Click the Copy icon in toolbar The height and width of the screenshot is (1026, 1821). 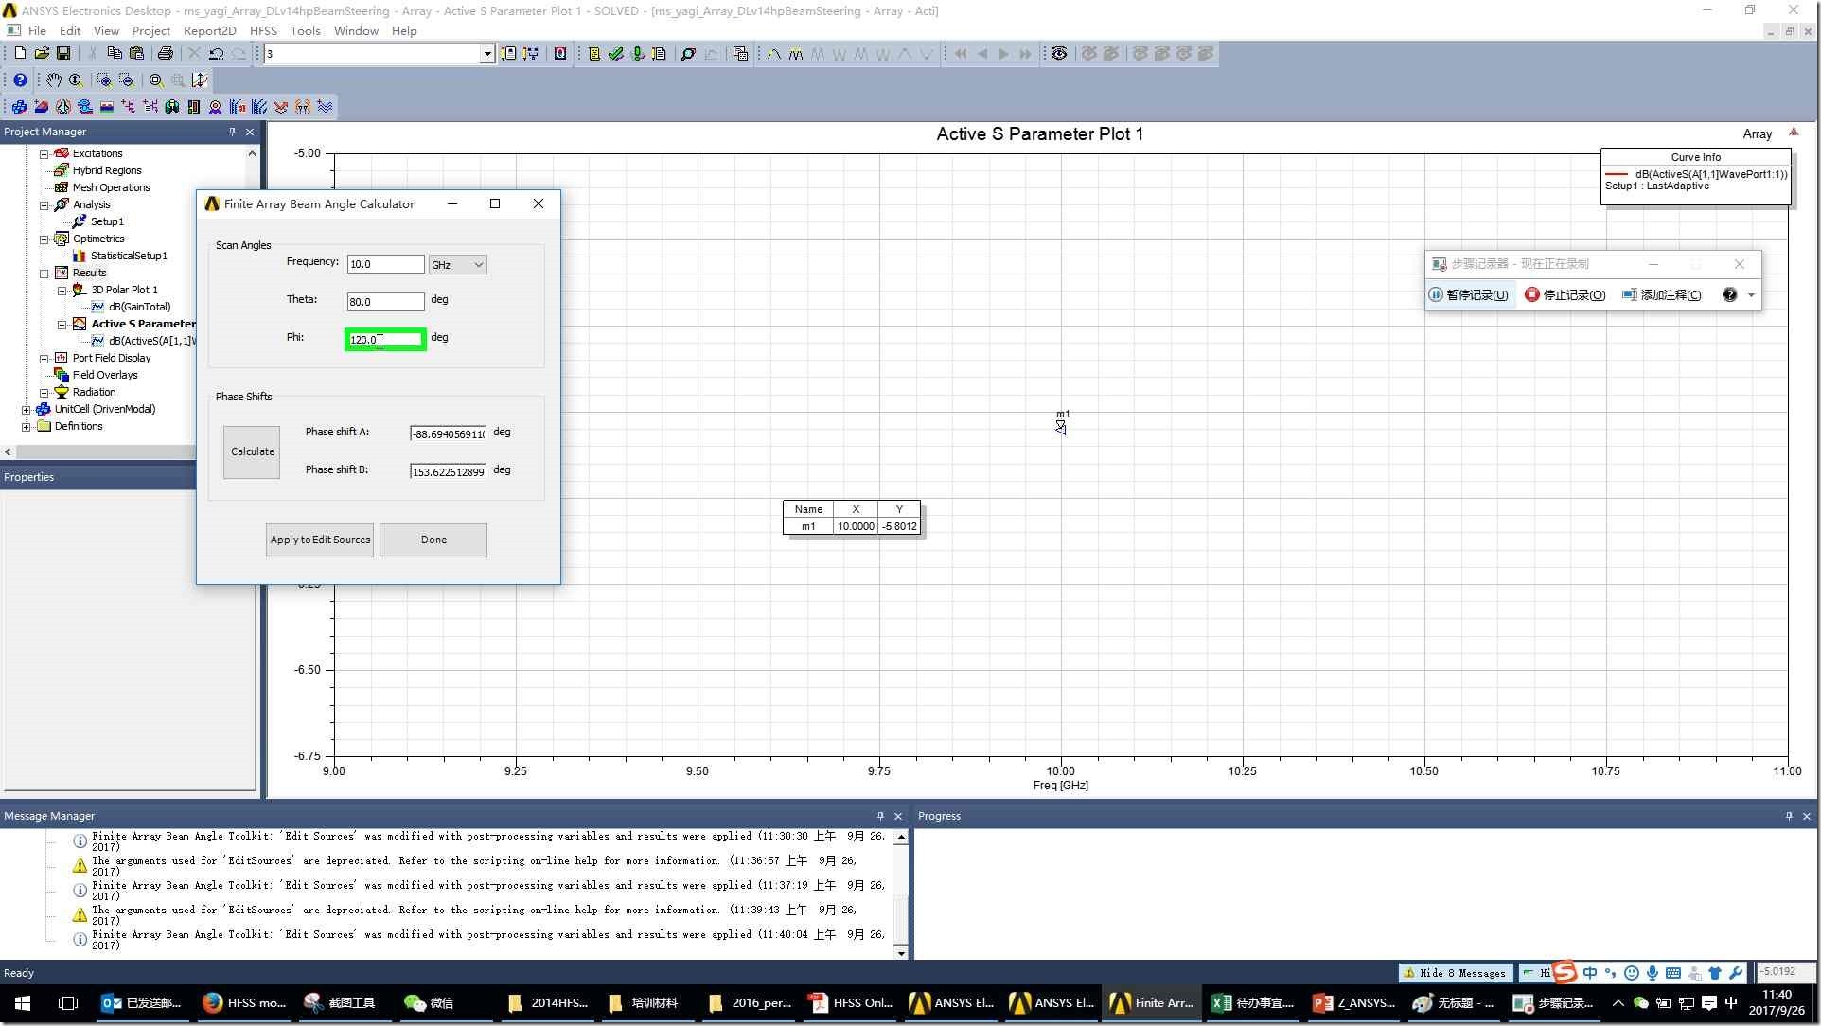[x=115, y=54]
